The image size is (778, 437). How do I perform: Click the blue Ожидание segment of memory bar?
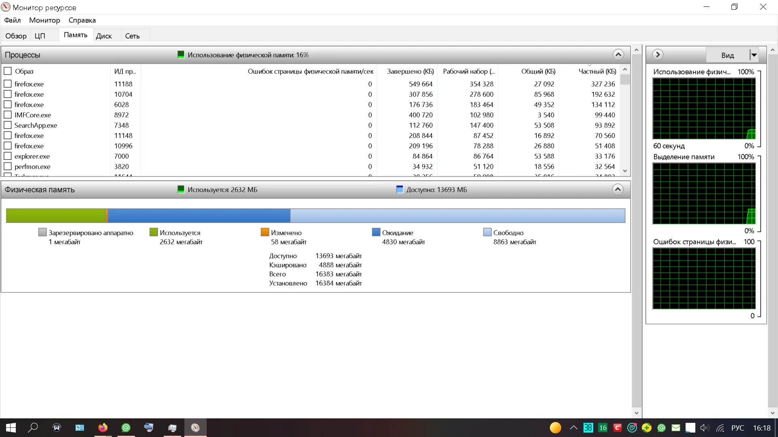click(x=199, y=216)
